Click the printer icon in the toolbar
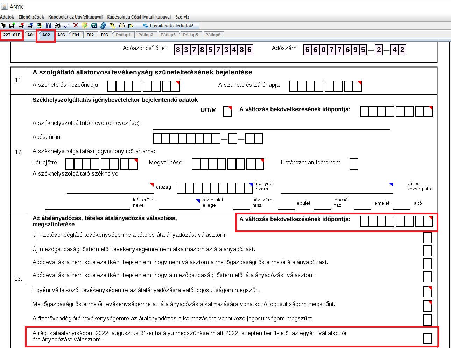Image resolution: width=451 pixels, height=348 pixels. coord(57,26)
